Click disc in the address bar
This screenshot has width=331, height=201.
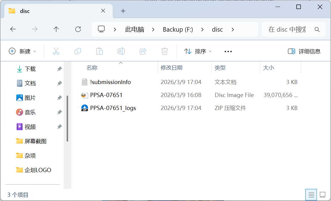tap(217, 29)
